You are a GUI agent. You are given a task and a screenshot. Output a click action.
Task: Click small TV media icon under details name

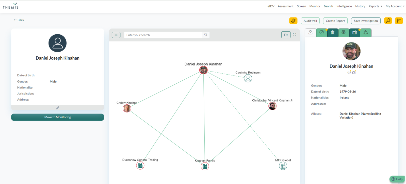[354, 72]
